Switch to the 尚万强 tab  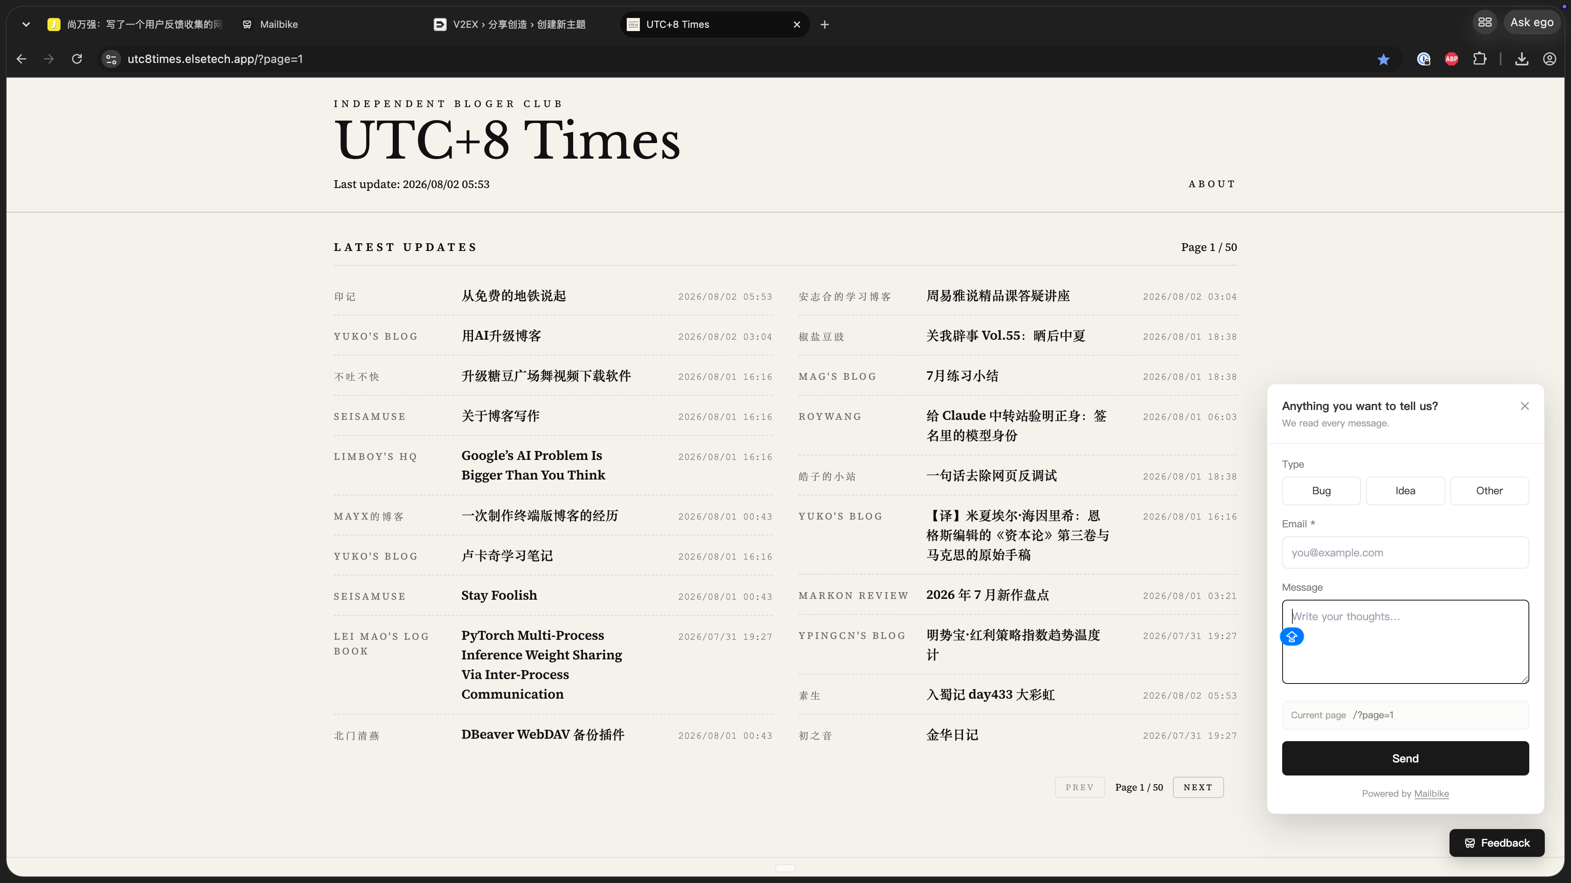[135, 25]
